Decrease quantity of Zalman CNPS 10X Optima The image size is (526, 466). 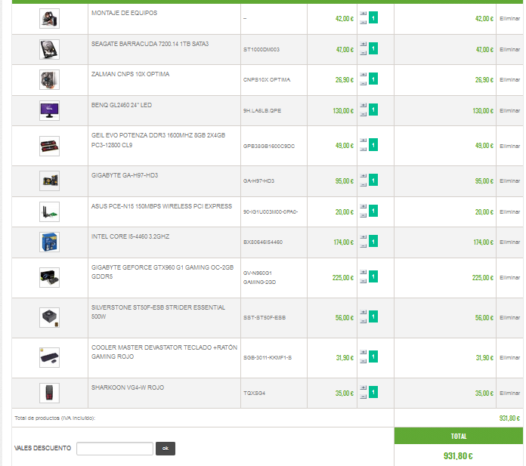pos(363,84)
